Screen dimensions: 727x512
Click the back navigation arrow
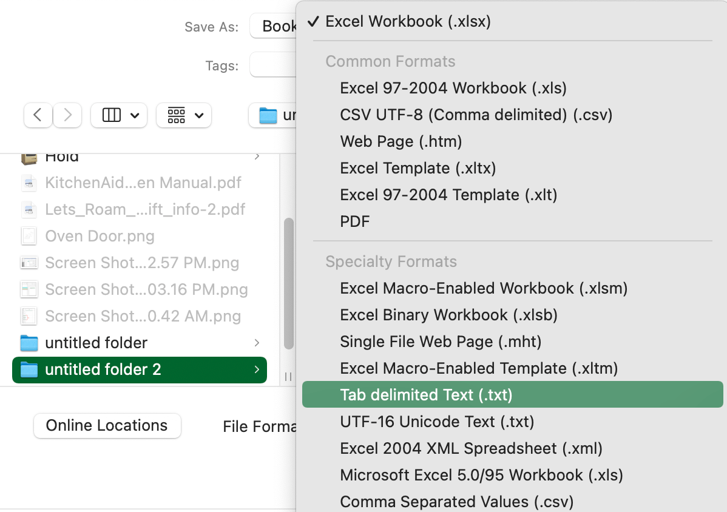38,115
